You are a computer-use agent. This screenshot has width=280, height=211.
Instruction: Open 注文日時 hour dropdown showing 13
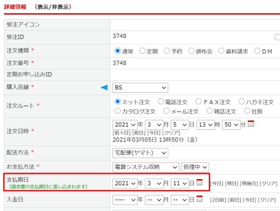(206, 125)
